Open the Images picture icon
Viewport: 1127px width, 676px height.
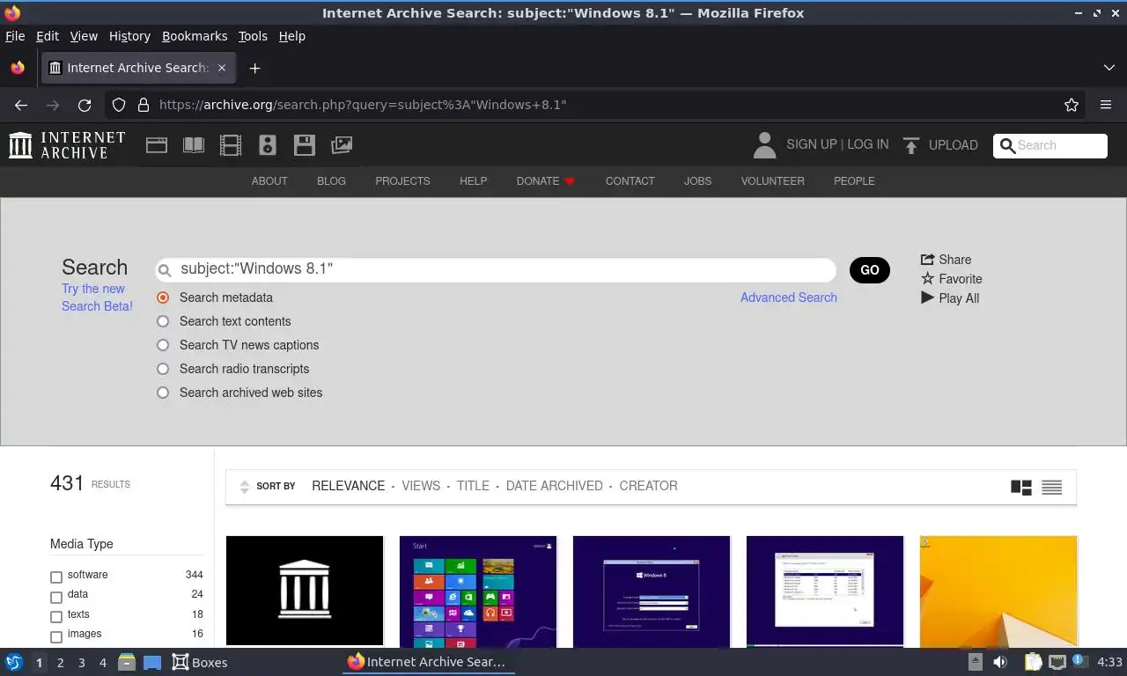pyautogui.click(x=342, y=145)
